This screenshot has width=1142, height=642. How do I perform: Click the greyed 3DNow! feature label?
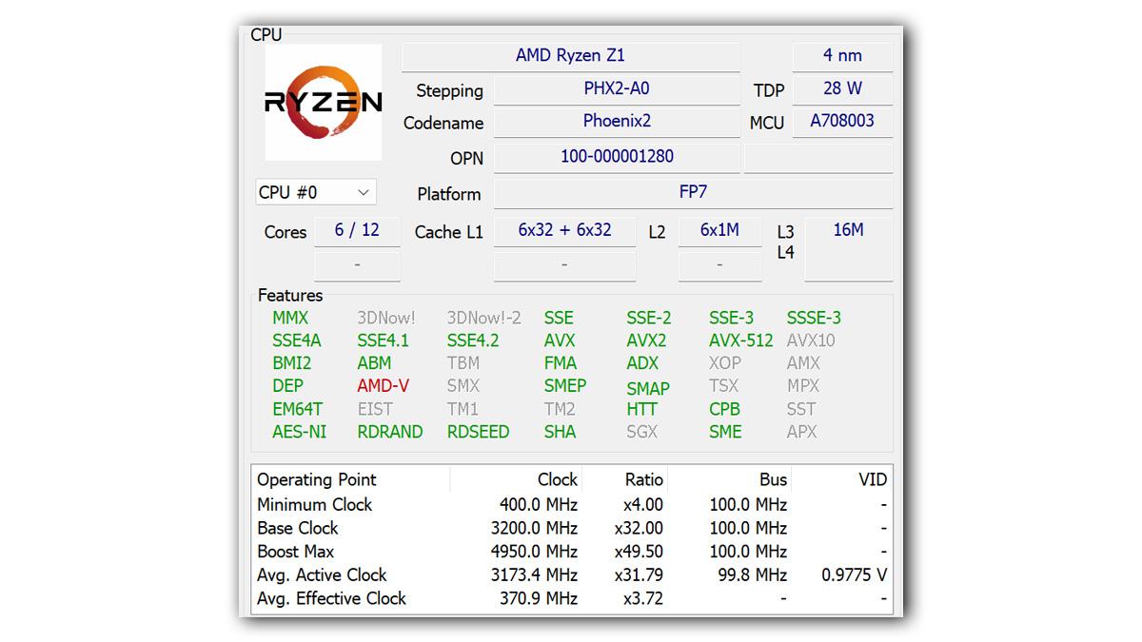pos(386,319)
